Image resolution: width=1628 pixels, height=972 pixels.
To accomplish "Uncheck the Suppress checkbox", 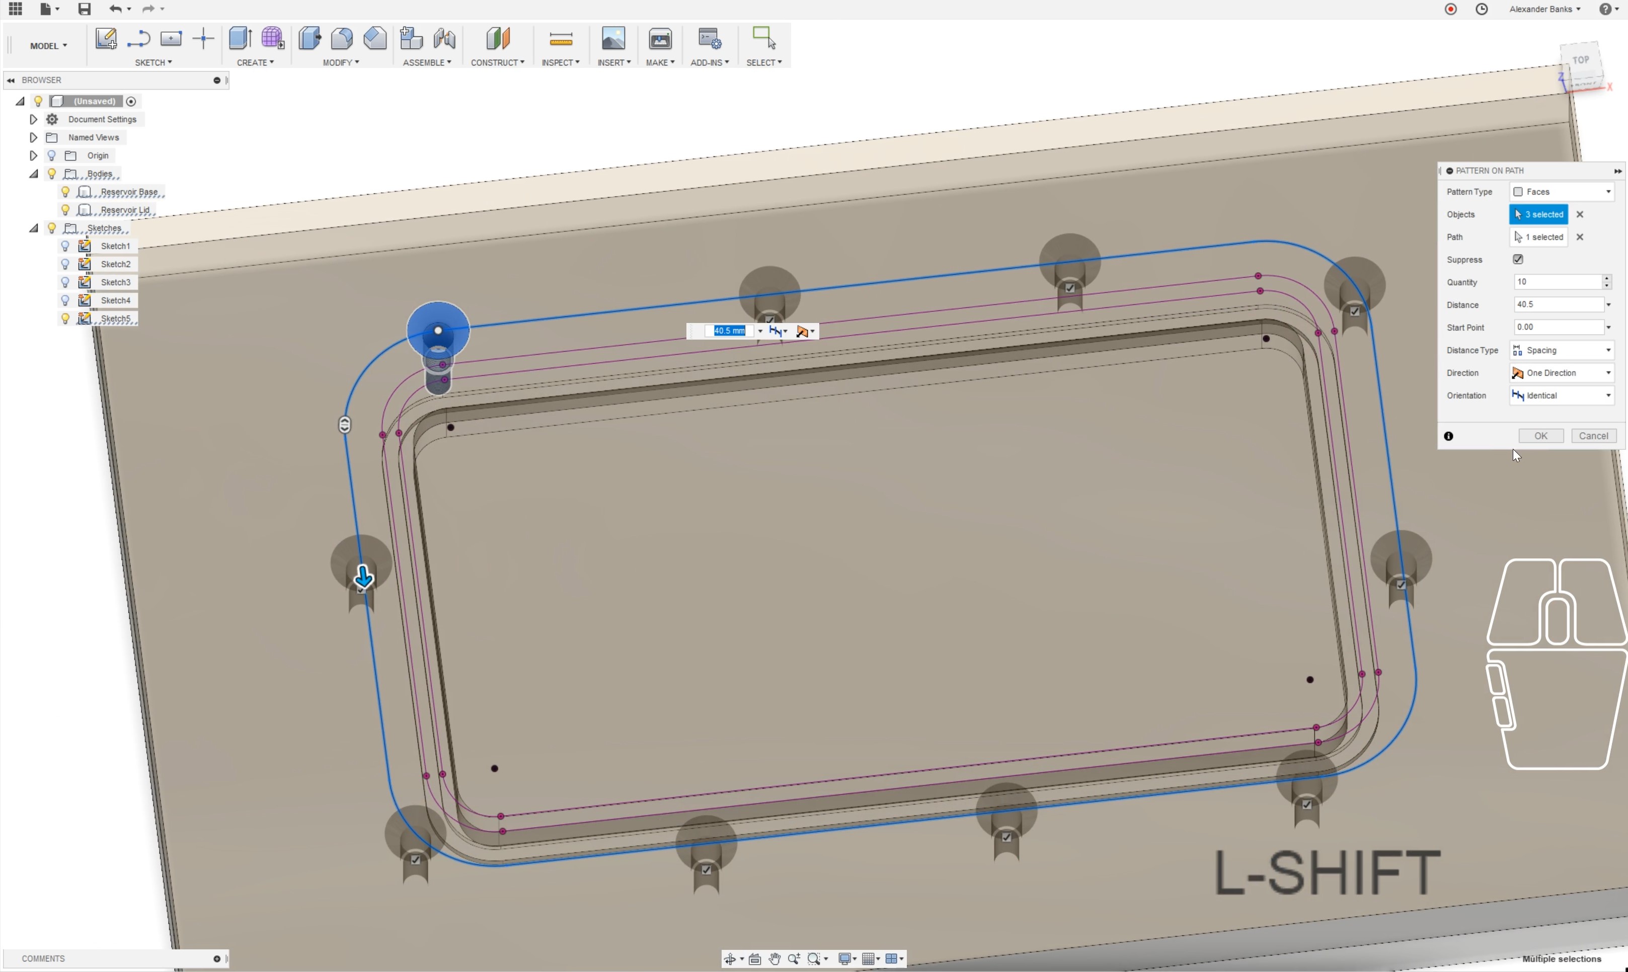I will click(x=1518, y=260).
